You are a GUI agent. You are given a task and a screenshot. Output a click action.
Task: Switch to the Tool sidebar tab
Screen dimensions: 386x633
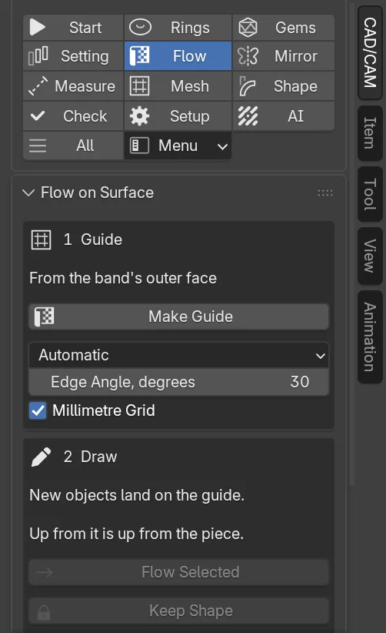[x=370, y=194]
